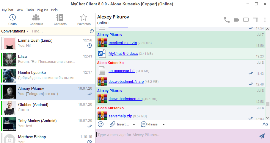The image size is (270, 143).
Task: Start a voice call with Alexey Pikurov
Action: coord(227,20)
